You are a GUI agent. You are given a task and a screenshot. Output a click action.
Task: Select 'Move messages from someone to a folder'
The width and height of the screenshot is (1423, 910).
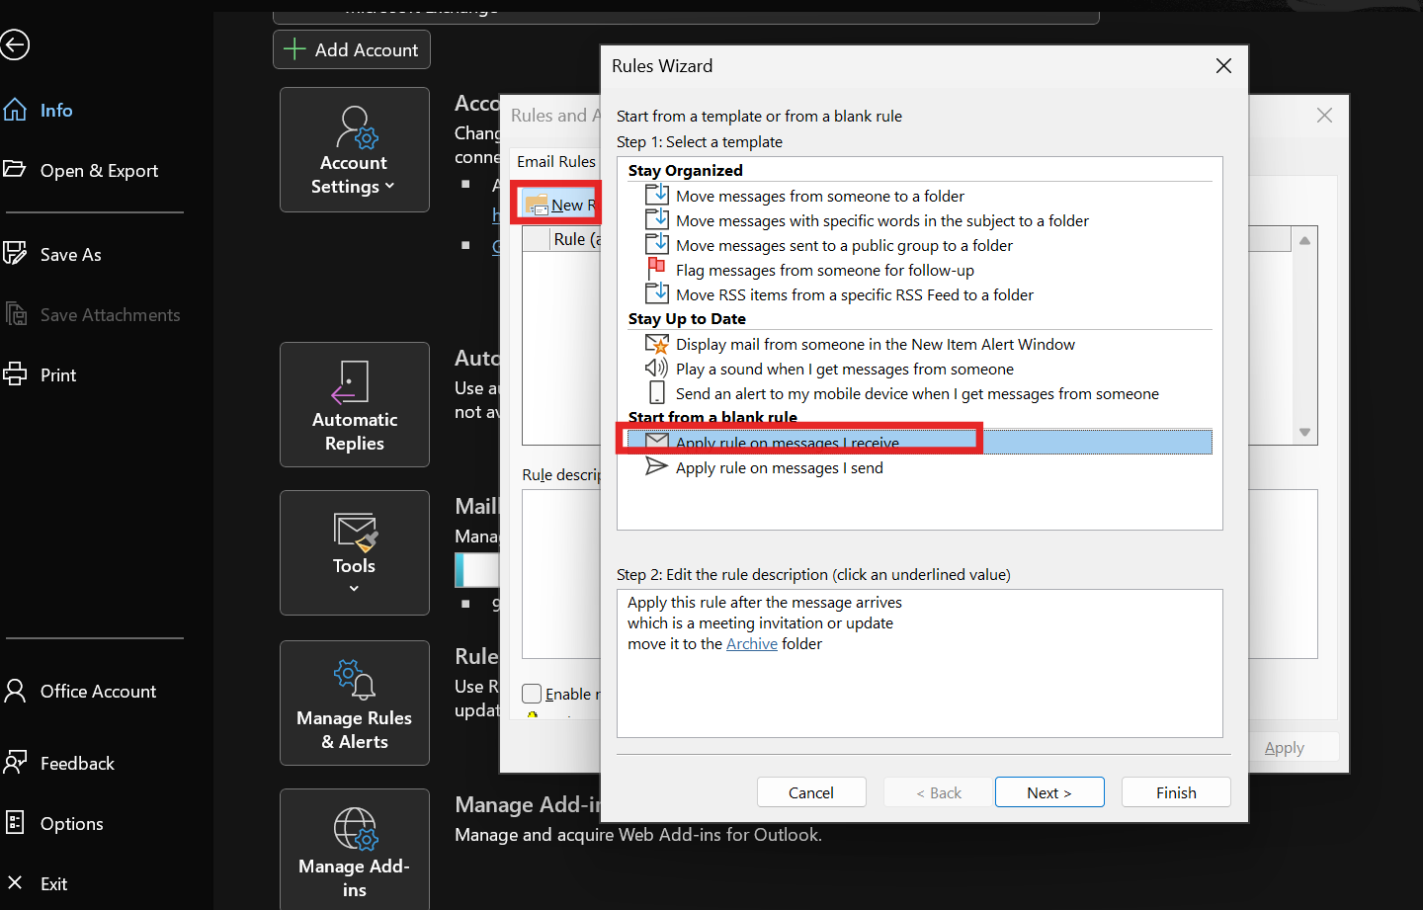[820, 196]
